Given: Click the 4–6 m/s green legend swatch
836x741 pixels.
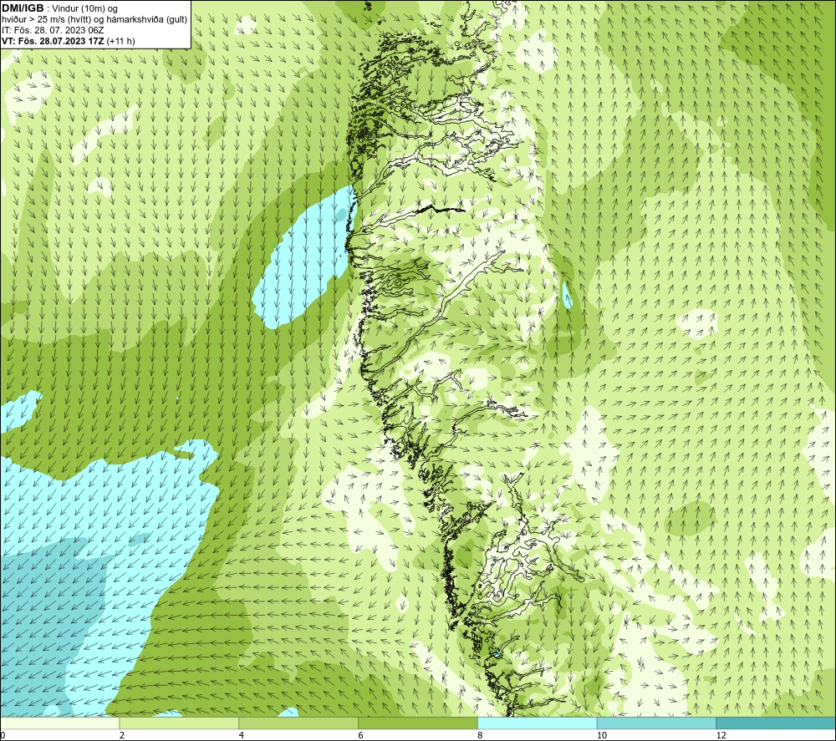Looking at the screenshot, I should coord(298,723).
